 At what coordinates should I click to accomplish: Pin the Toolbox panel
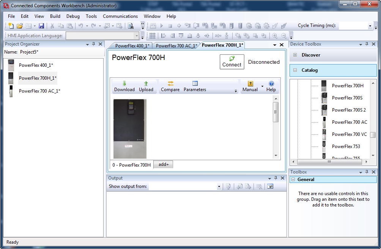point(367,172)
